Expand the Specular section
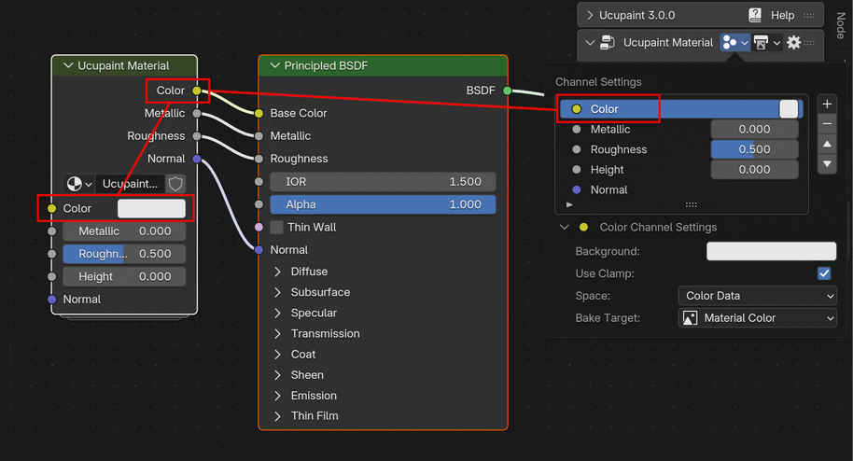This screenshot has height=461, width=853. tap(277, 313)
